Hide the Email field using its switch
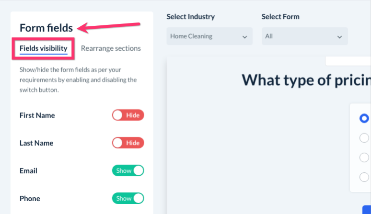This screenshot has width=371, height=214. (128, 171)
